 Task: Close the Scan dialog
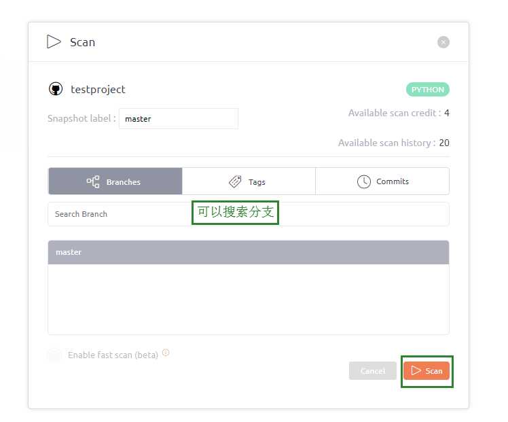pos(443,42)
